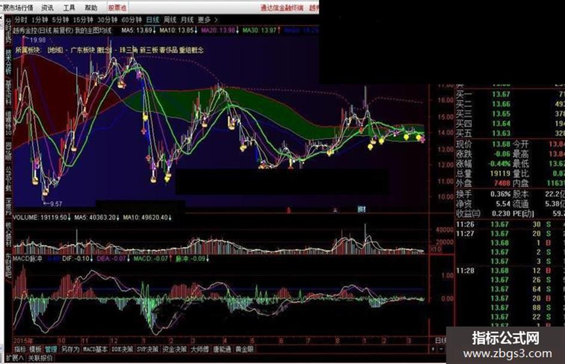Click the 重组概念 sector link
The width and height of the screenshot is (565, 364).
pyautogui.click(x=192, y=50)
